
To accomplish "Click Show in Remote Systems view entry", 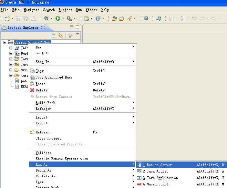I will [x=82, y=159].
